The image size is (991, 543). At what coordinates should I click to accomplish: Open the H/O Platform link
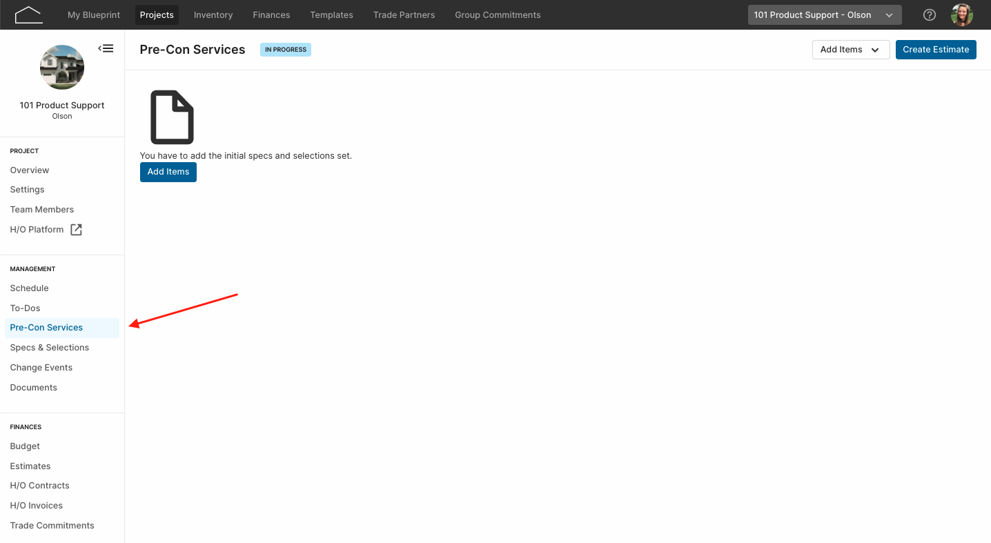click(37, 230)
